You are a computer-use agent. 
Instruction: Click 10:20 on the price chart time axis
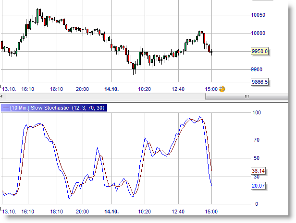(145, 89)
